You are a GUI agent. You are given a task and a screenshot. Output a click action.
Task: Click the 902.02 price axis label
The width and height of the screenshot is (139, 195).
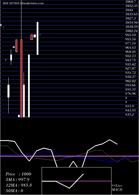(x=130, y=81)
